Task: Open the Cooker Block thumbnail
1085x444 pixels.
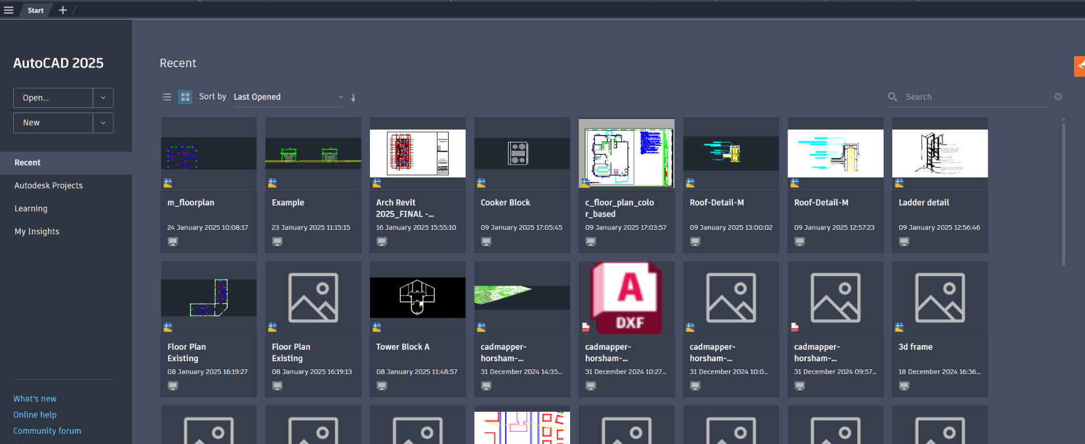Action: tap(522, 153)
